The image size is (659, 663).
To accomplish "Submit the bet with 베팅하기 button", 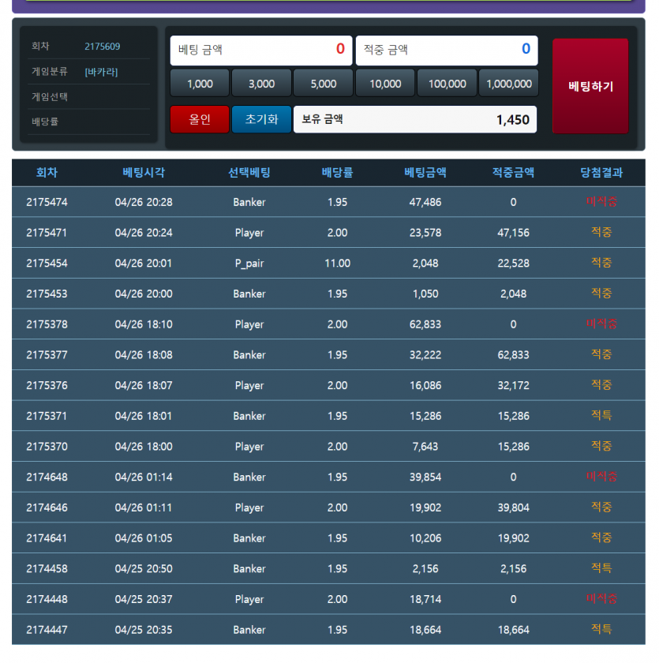I will tap(590, 86).
